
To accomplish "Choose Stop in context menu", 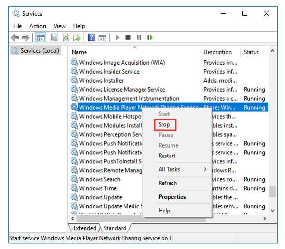I will click(164, 124).
